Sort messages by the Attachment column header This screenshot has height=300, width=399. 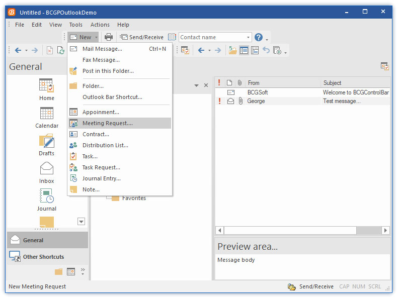tap(240, 83)
